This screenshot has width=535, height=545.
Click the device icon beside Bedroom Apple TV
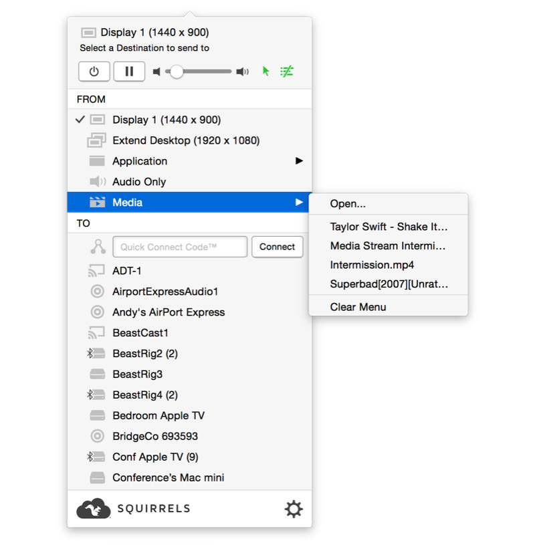click(x=98, y=415)
